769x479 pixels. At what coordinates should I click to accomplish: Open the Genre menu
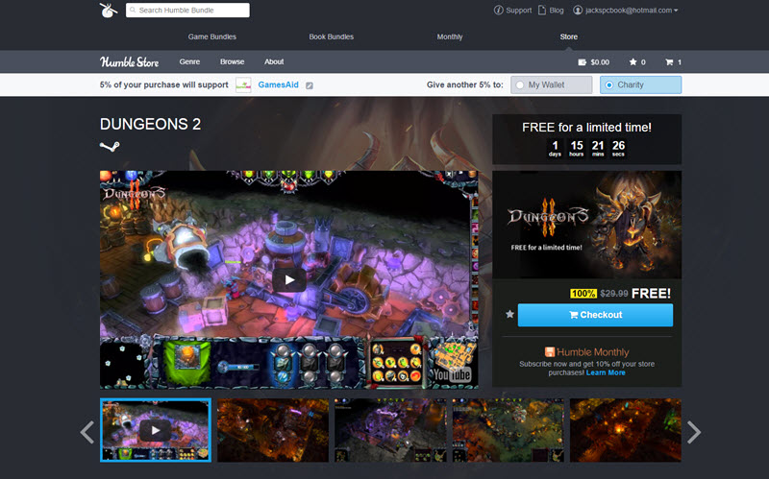pos(189,61)
